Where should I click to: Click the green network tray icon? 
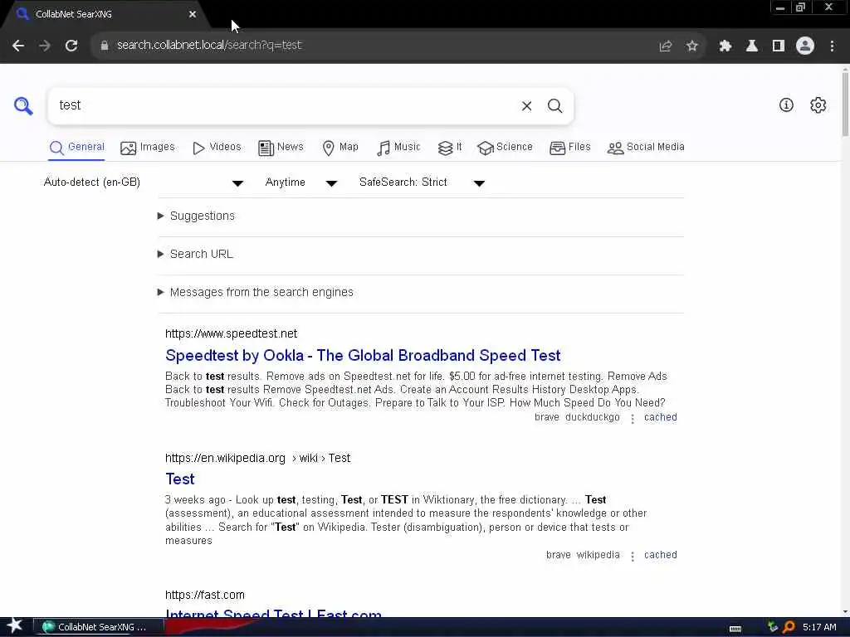773,627
